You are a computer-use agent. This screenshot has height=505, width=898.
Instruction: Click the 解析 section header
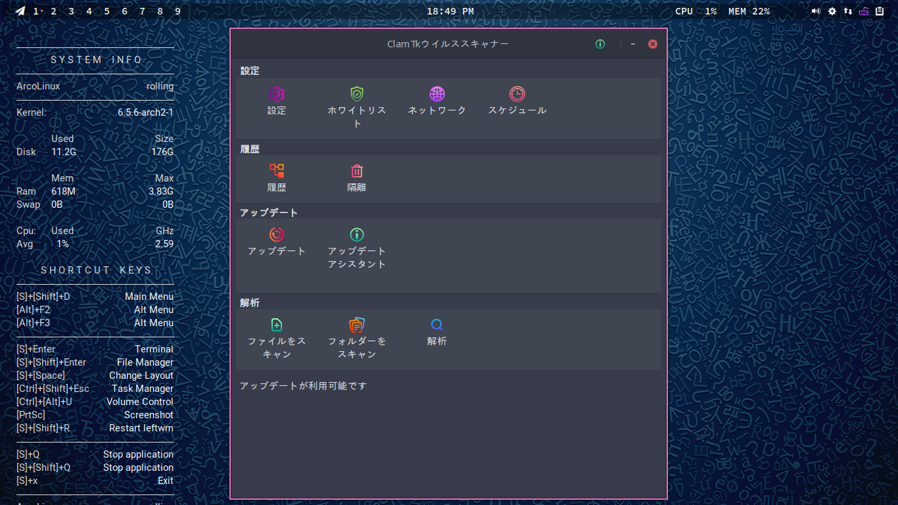click(250, 303)
